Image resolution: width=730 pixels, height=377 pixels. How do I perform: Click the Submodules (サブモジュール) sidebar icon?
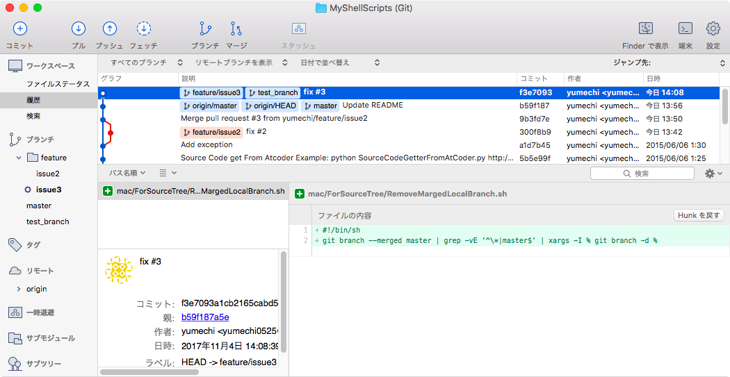coord(15,338)
